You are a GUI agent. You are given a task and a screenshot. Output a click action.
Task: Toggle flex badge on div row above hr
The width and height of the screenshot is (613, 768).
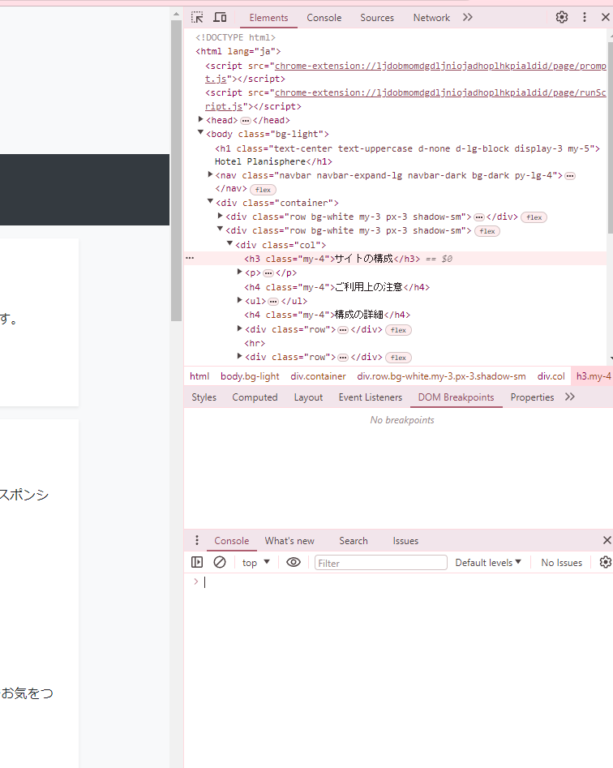(398, 330)
